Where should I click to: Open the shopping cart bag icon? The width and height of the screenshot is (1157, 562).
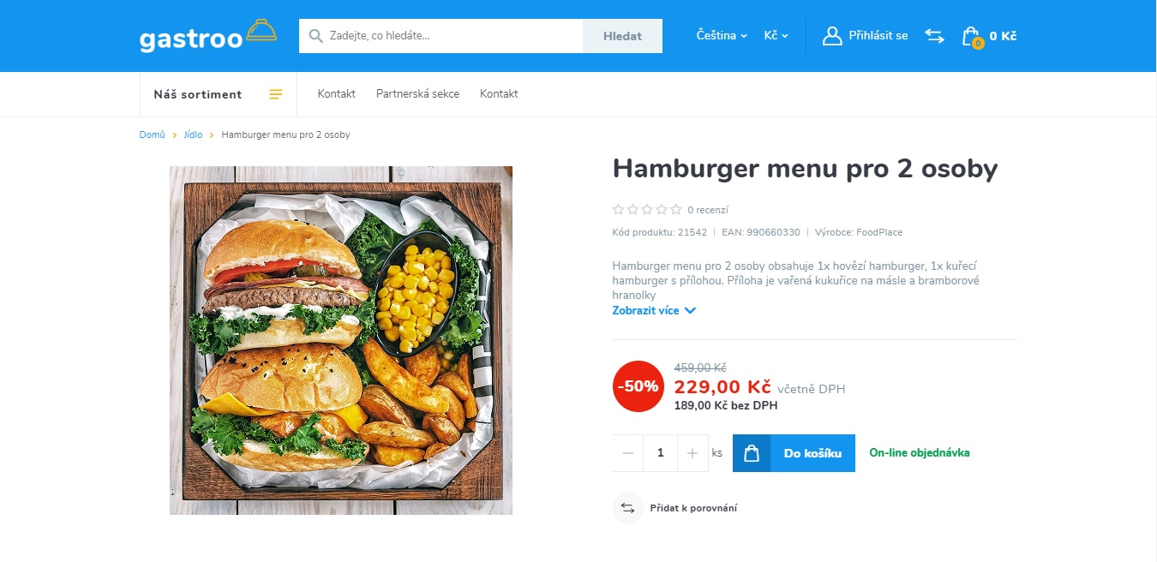971,37
